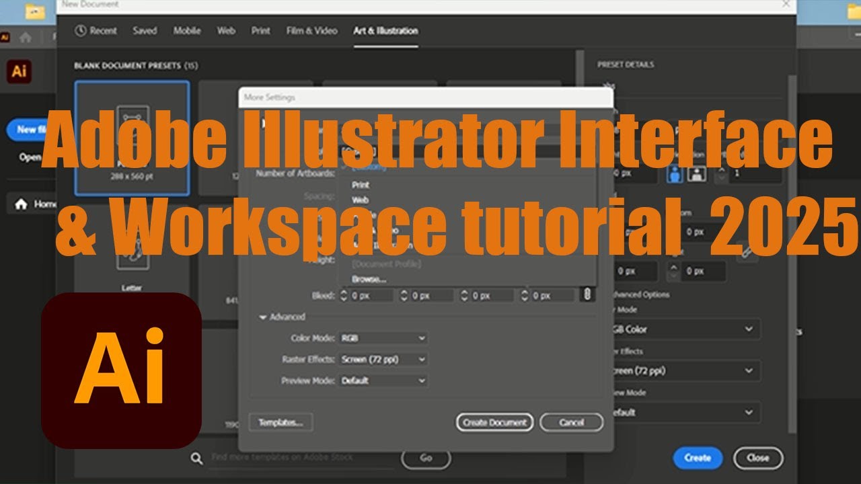Click the Templates... button

point(280,422)
